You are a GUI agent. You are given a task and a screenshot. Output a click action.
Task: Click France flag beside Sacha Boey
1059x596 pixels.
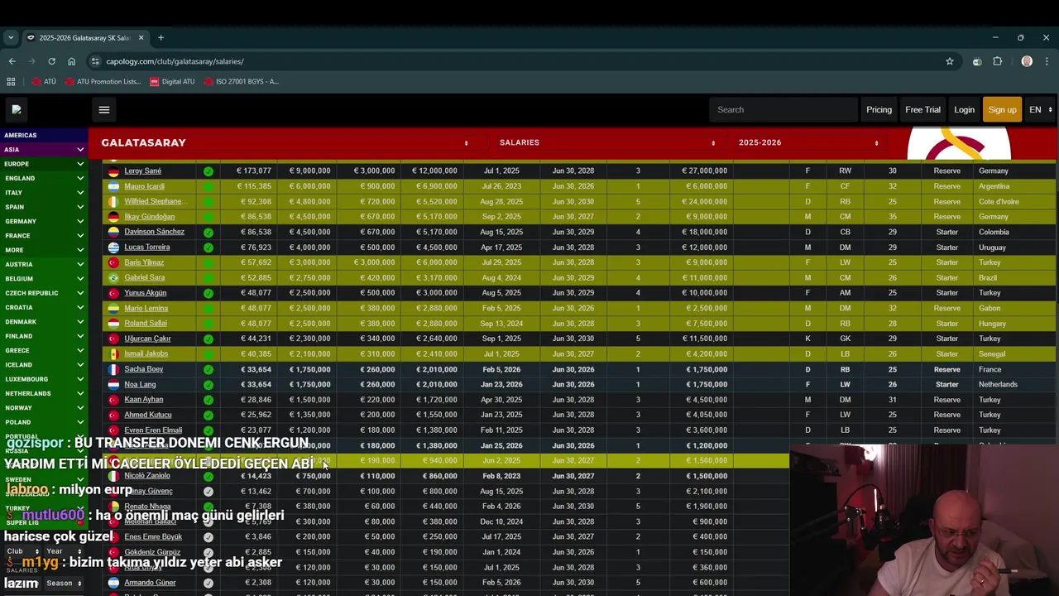point(113,369)
